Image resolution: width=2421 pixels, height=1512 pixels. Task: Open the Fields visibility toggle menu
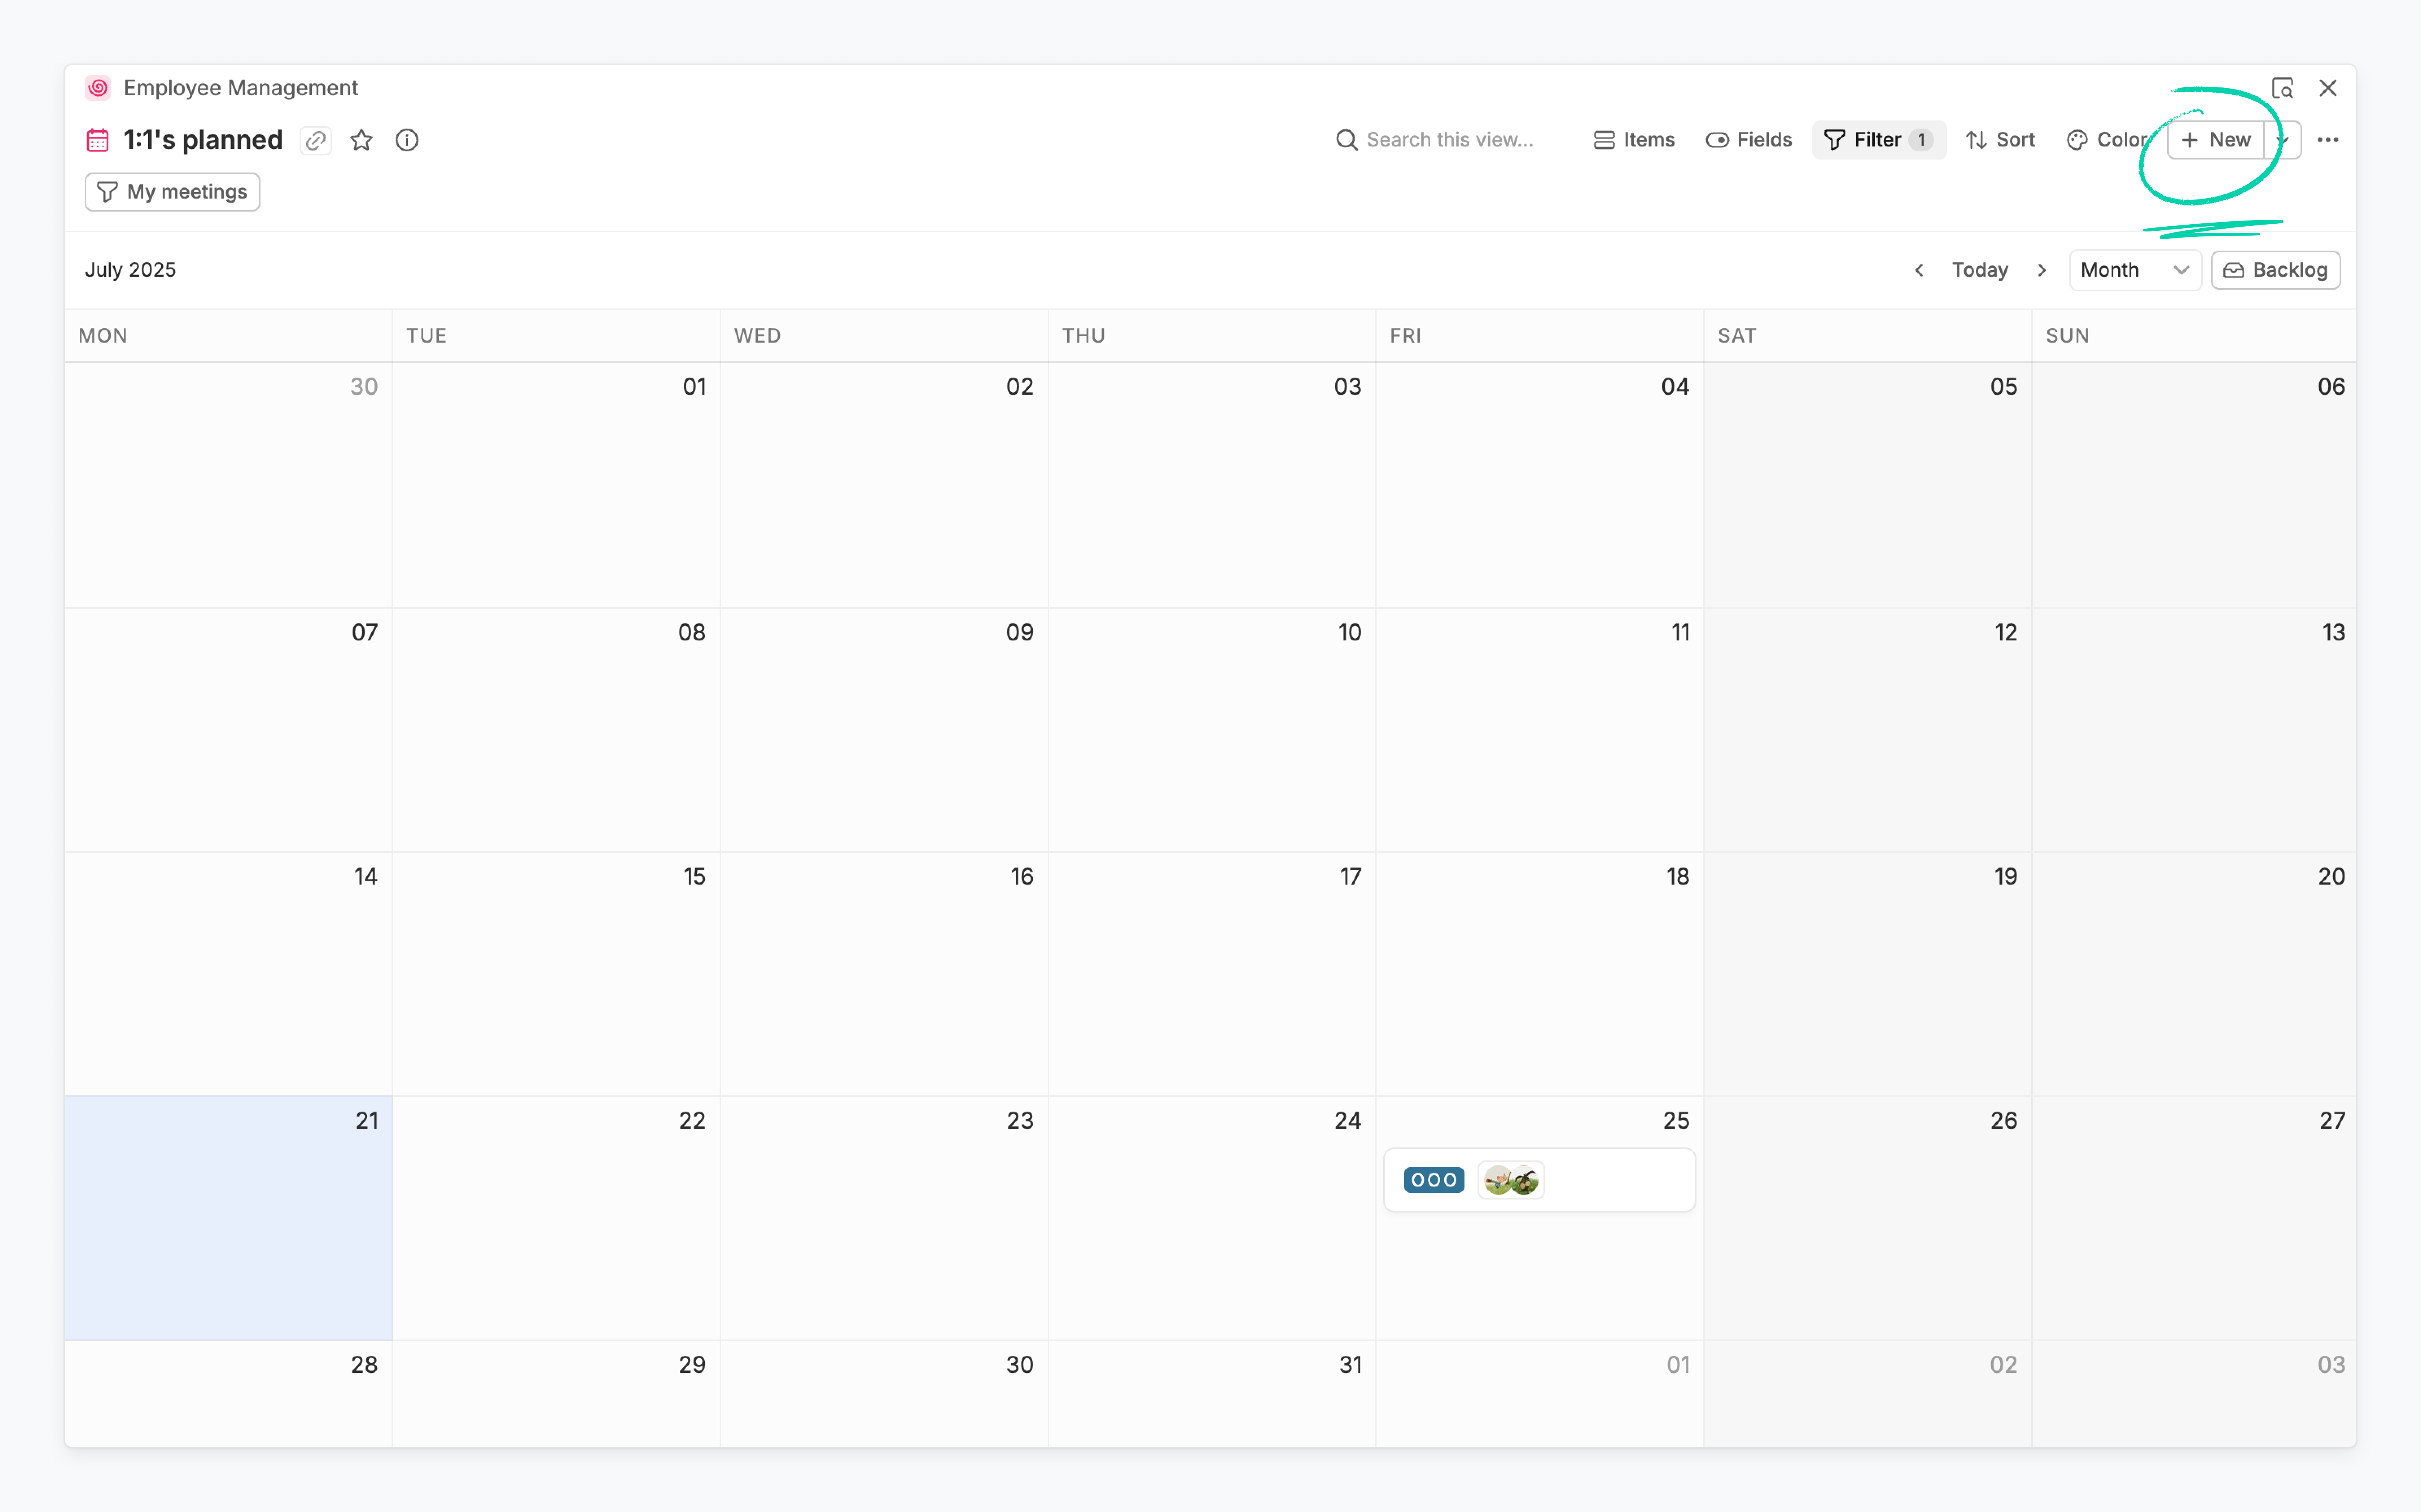point(1749,140)
